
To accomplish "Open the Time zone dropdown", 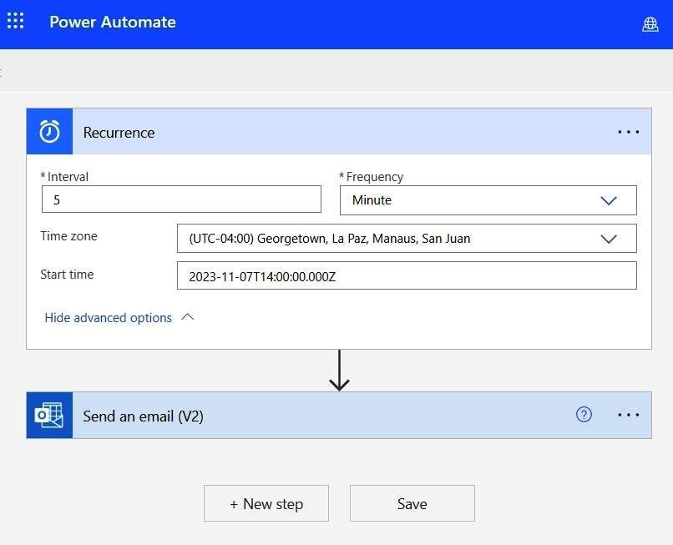I will [407, 238].
